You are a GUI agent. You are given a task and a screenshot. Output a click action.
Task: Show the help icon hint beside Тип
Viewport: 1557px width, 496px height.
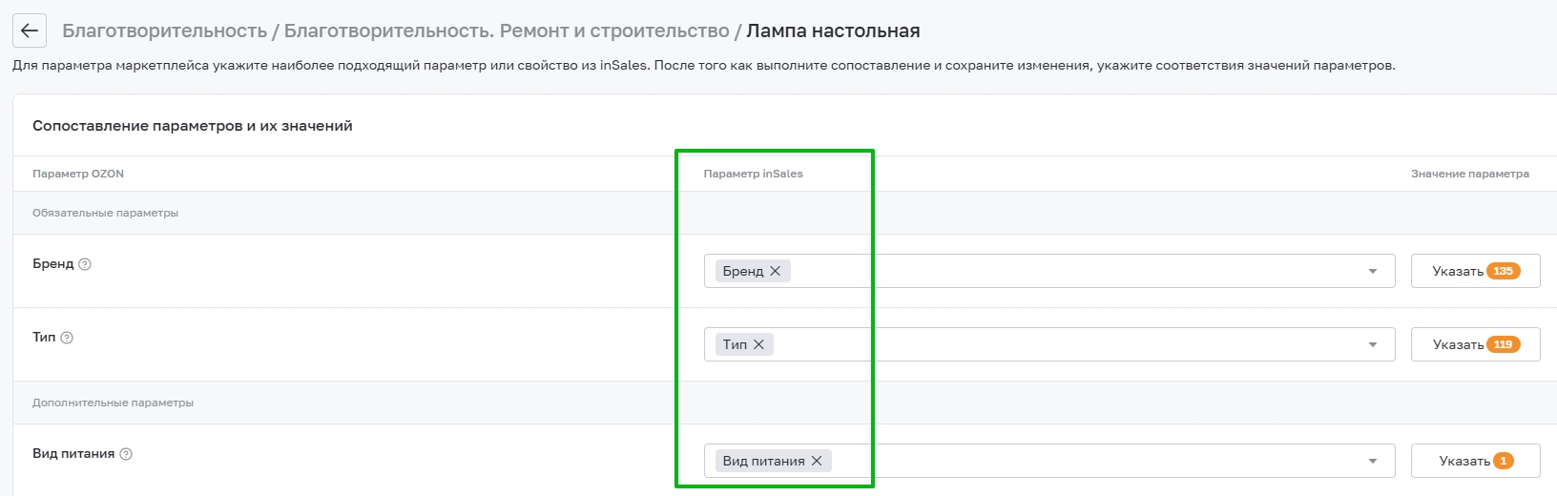67,338
